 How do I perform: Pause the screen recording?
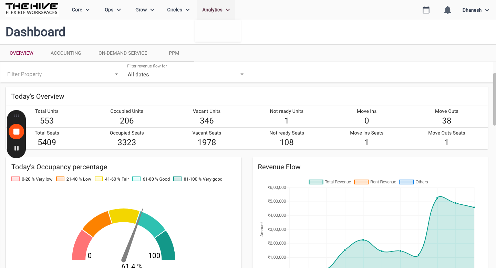click(x=16, y=148)
